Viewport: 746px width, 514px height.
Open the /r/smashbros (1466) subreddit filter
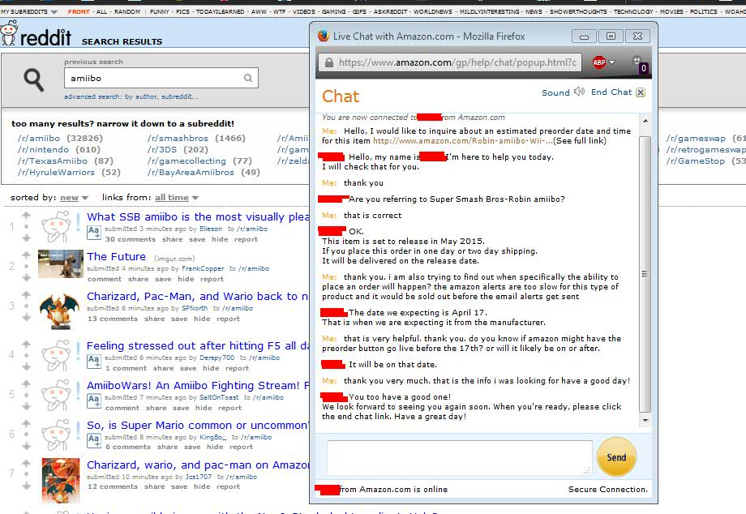point(196,139)
